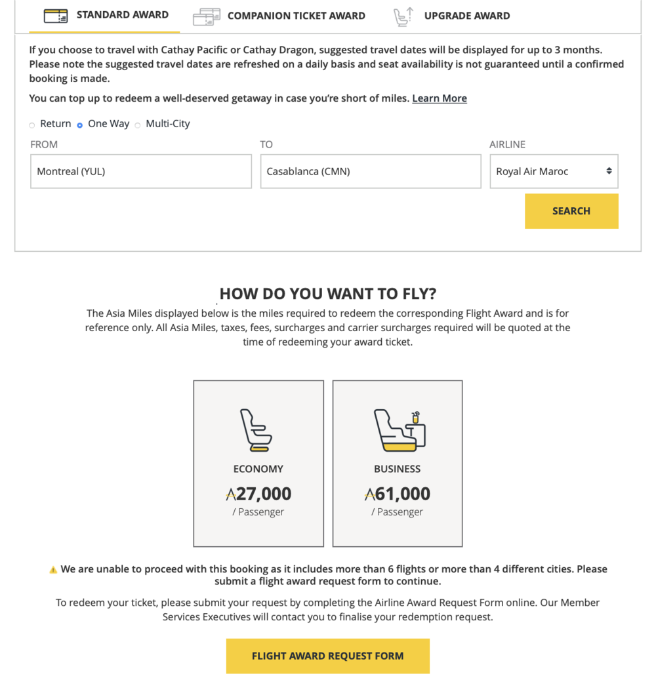The width and height of the screenshot is (656, 682).
Task: Open the Airline dropdown showing Royal Air Maroc
Action: [x=554, y=172]
